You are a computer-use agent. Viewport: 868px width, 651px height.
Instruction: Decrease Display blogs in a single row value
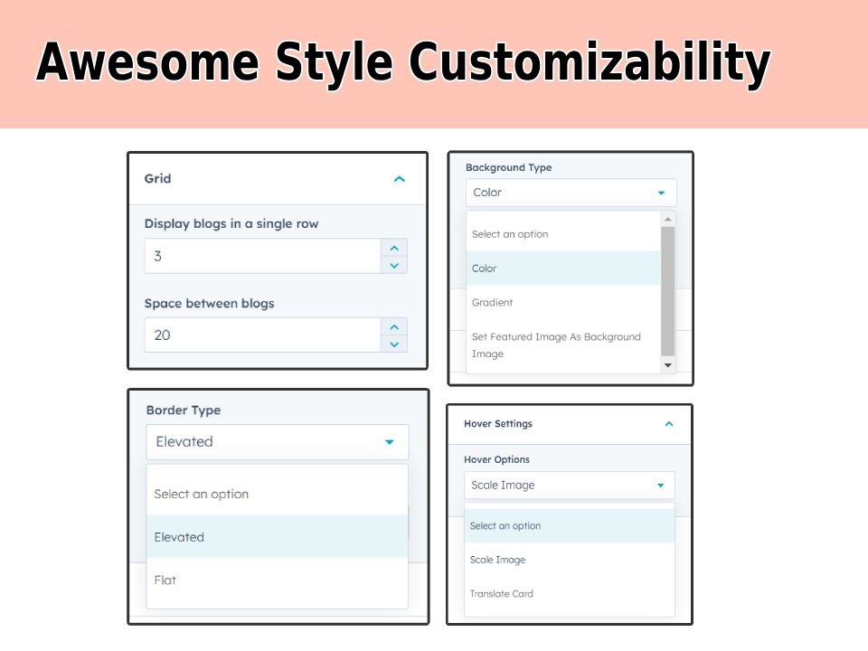pos(393,265)
